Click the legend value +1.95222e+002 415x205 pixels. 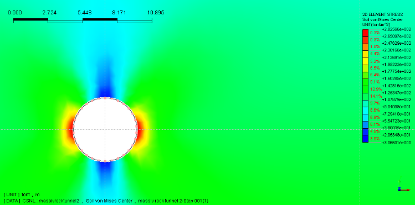pyautogui.click(x=397, y=65)
